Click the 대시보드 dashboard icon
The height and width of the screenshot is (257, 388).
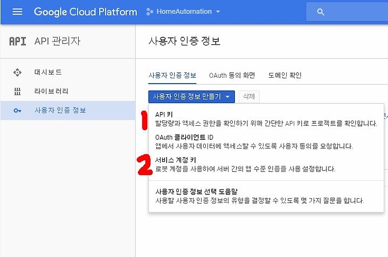pyautogui.click(x=17, y=72)
